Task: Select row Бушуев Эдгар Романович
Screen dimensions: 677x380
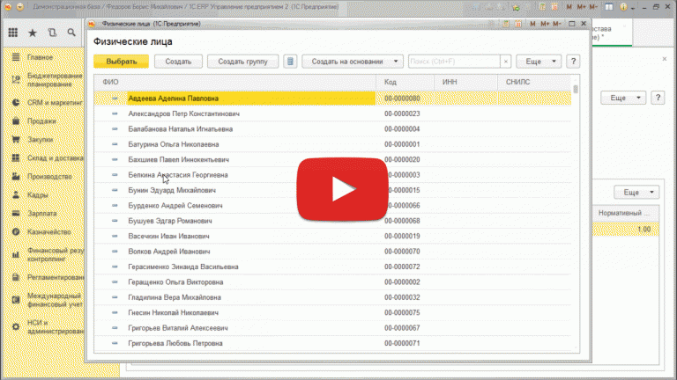Action: point(332,221)
